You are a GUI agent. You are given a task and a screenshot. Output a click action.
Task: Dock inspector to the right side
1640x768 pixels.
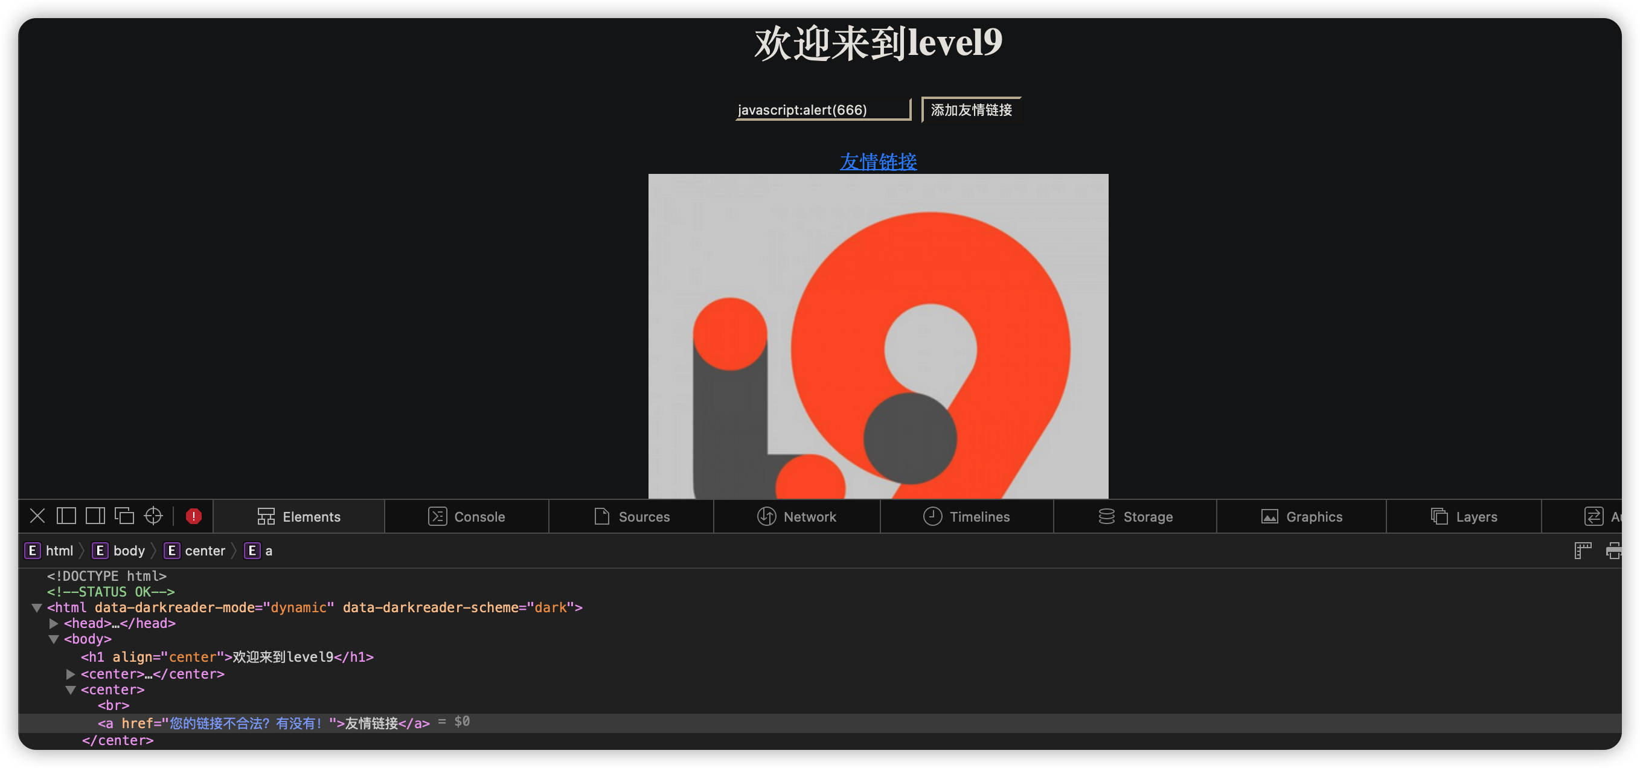95,516
